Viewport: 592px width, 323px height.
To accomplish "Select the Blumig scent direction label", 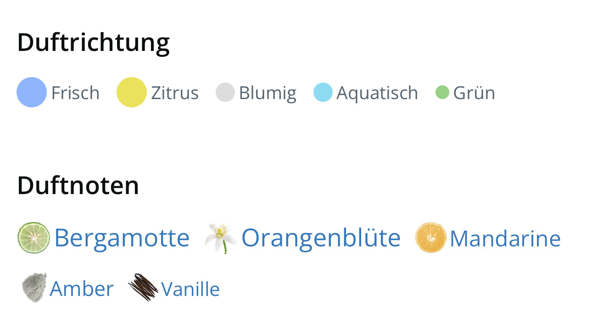I will pos(268,93).
